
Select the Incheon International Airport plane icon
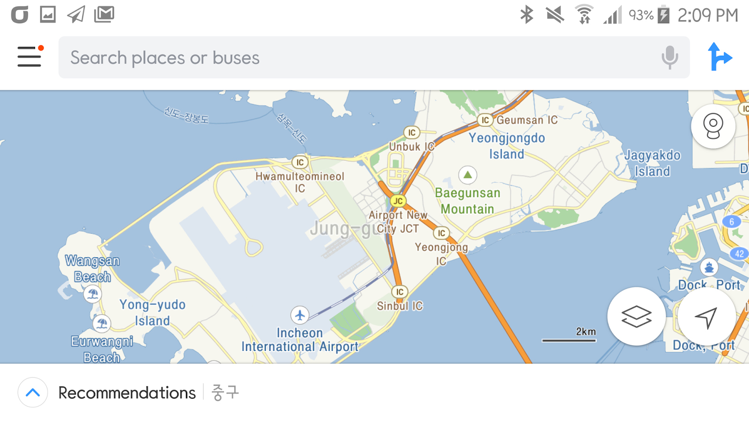click(299, 316)
